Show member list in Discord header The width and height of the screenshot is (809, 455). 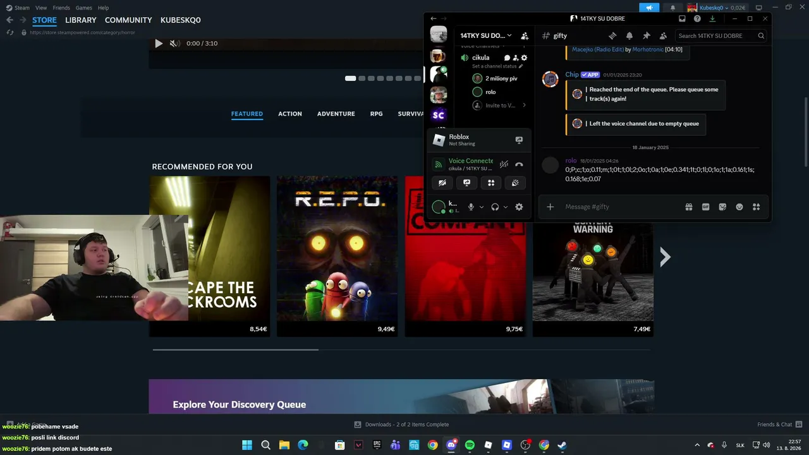click(x=663, y=36)
